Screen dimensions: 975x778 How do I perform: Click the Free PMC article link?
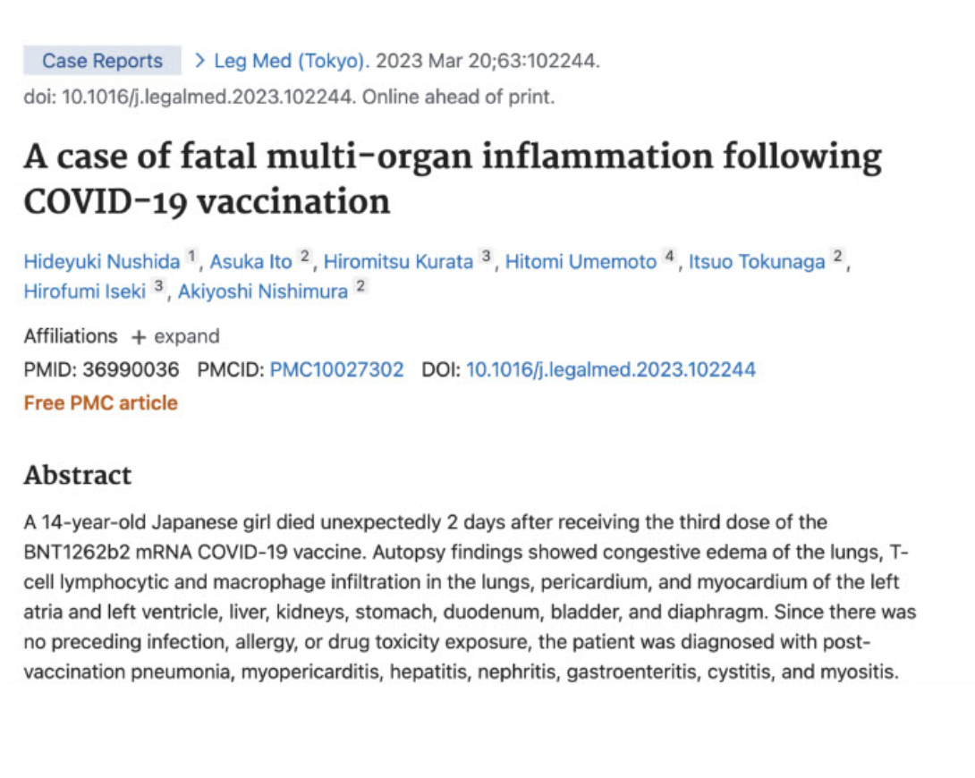tap(101, 402)
